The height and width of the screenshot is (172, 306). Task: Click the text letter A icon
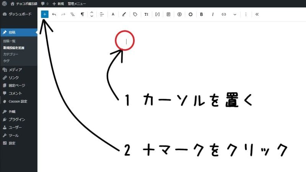click(x=113, y=14)
